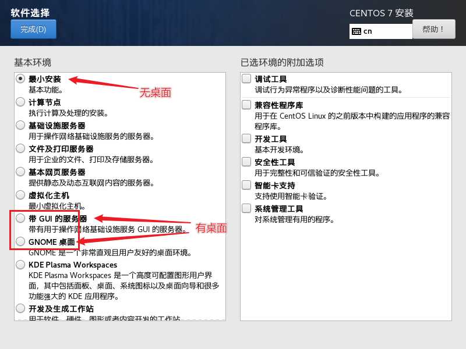The image size is (466, 349).
Task: Click the text 支持使用智能卡验证。
Action: click(291, 196)
